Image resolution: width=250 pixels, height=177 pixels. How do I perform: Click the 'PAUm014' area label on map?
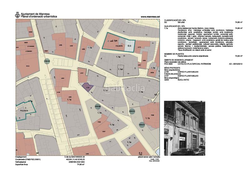24,111
